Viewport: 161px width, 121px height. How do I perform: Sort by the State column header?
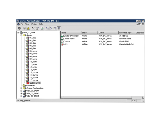pos(89,33)
